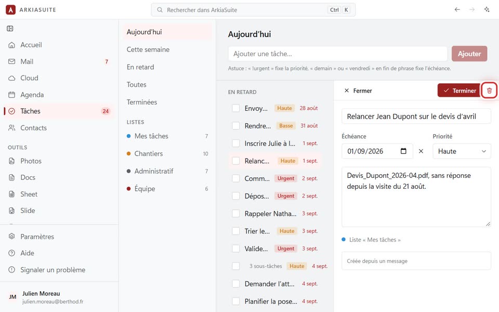Launch the Photos tool
The height and width of the screenshot is (312, 499).
pyautogui.click(x=59, y=161)
